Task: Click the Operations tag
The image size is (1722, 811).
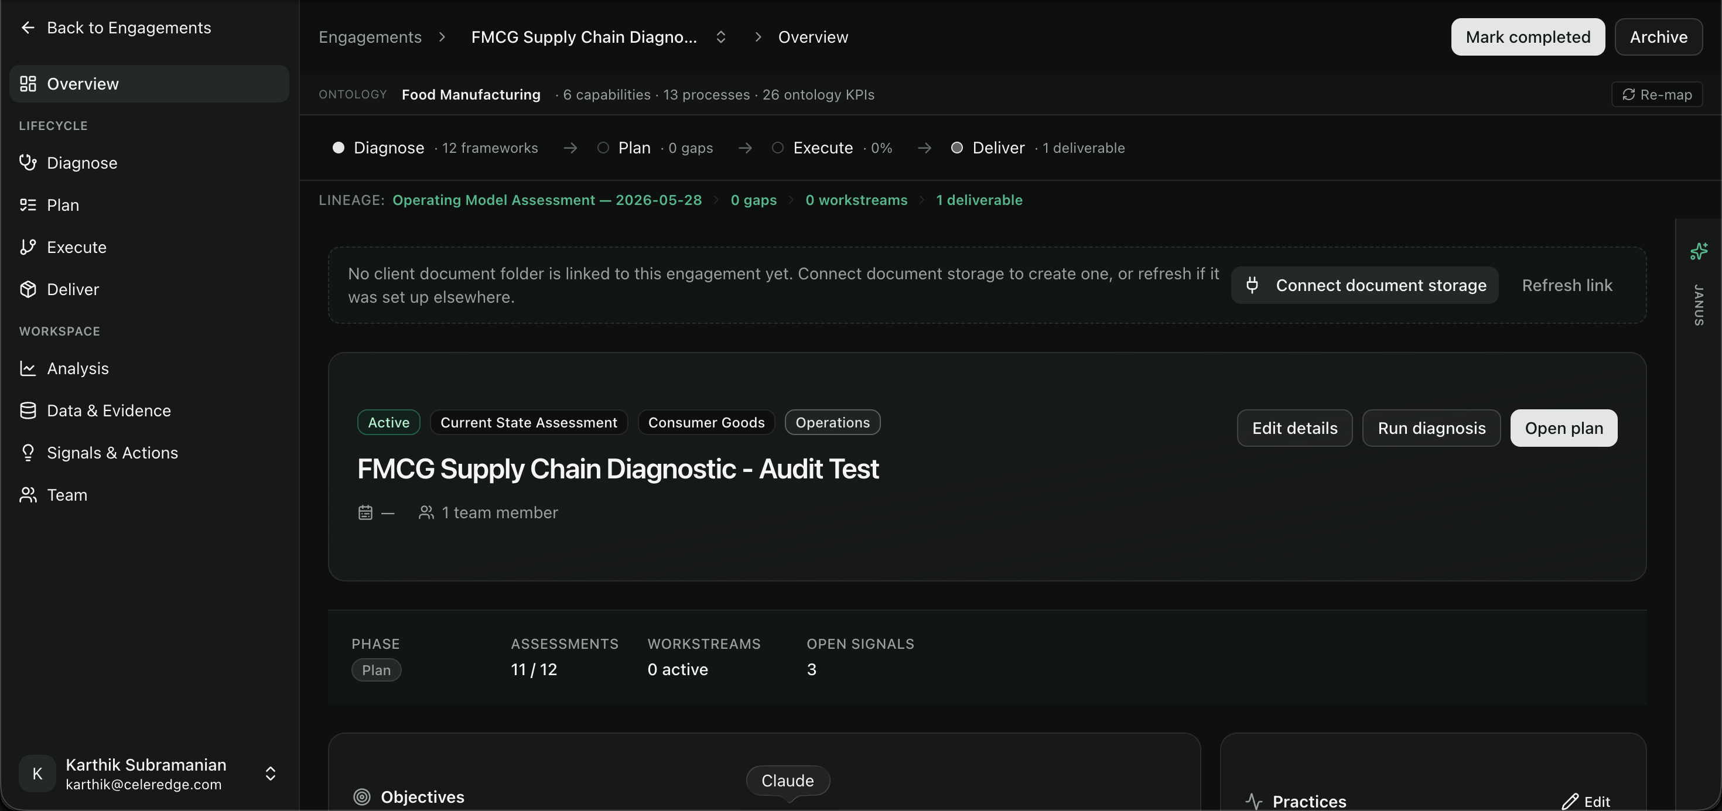Action: tap(832, 422)
